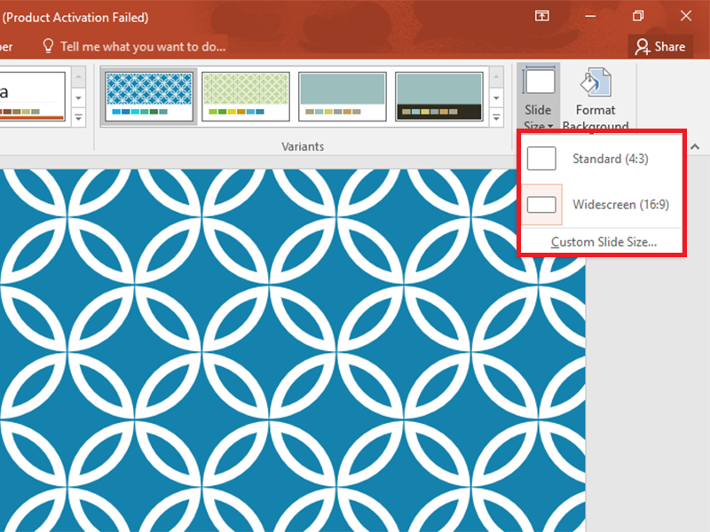
Task: Click the Standard (4:3) slide icon
Action: pos(541,159)
